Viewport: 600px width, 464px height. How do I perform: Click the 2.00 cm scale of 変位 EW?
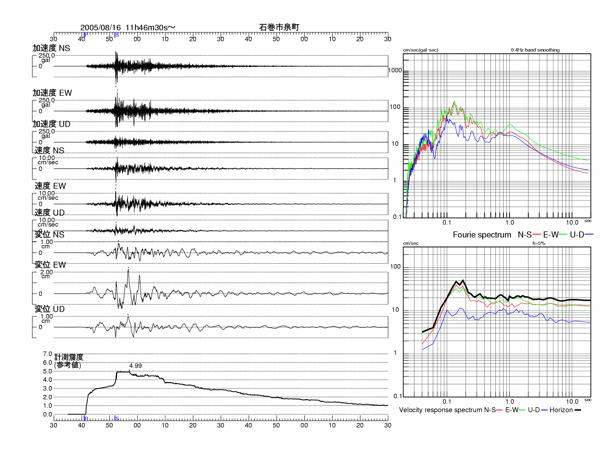pyautogui.click(x=46, y=274)
